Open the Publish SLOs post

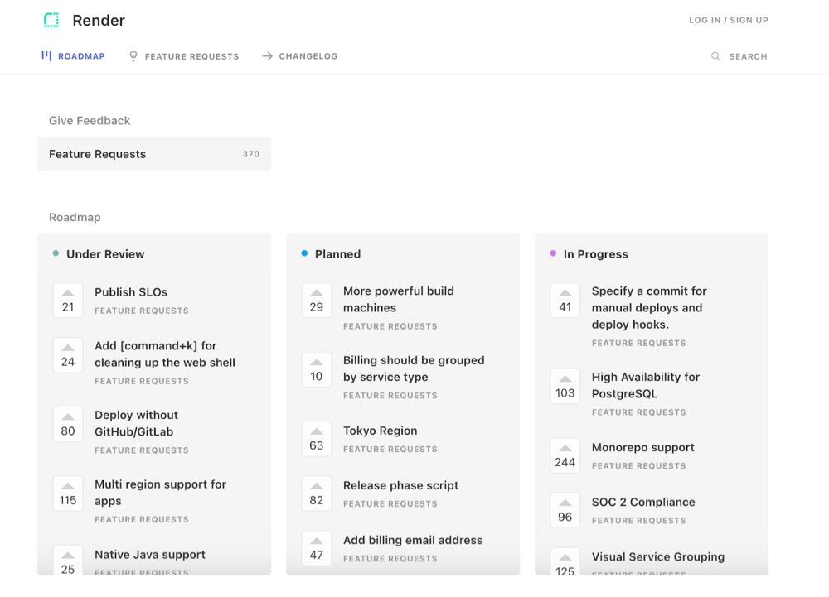(131, 292)
